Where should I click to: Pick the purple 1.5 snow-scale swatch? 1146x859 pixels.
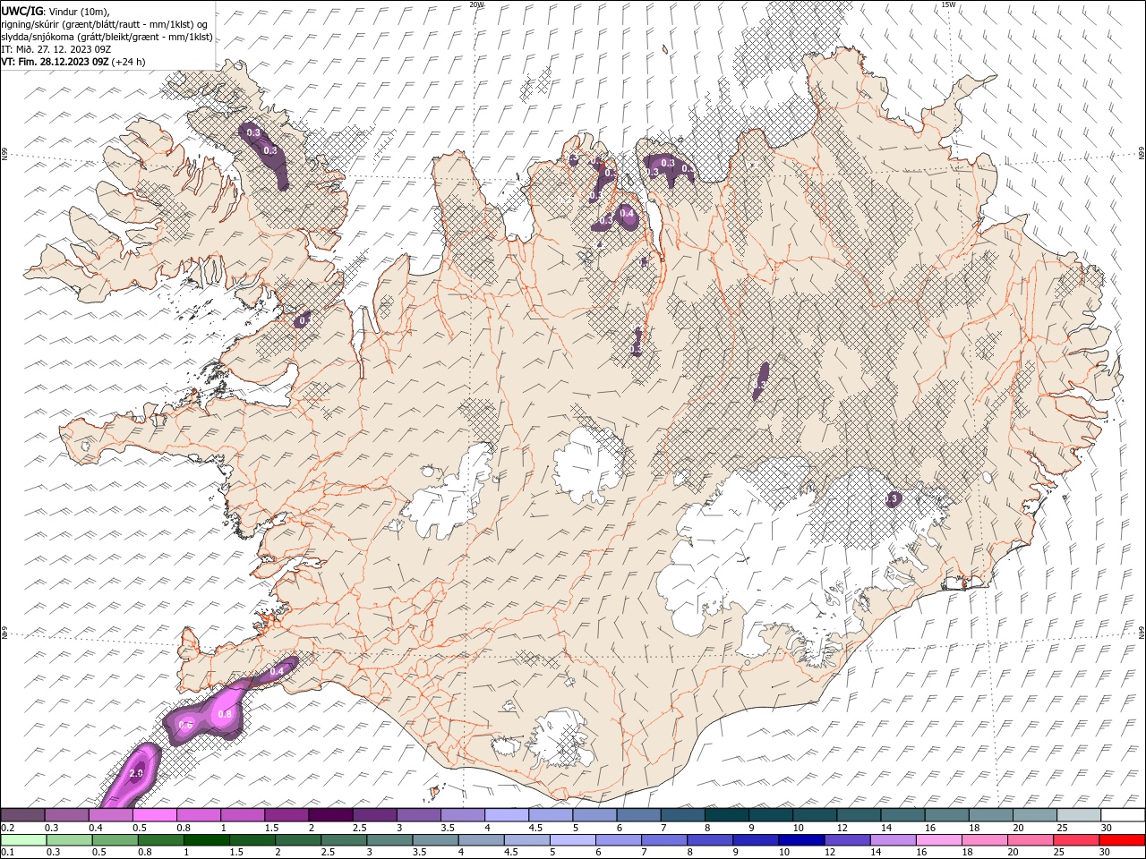point(286,815)
